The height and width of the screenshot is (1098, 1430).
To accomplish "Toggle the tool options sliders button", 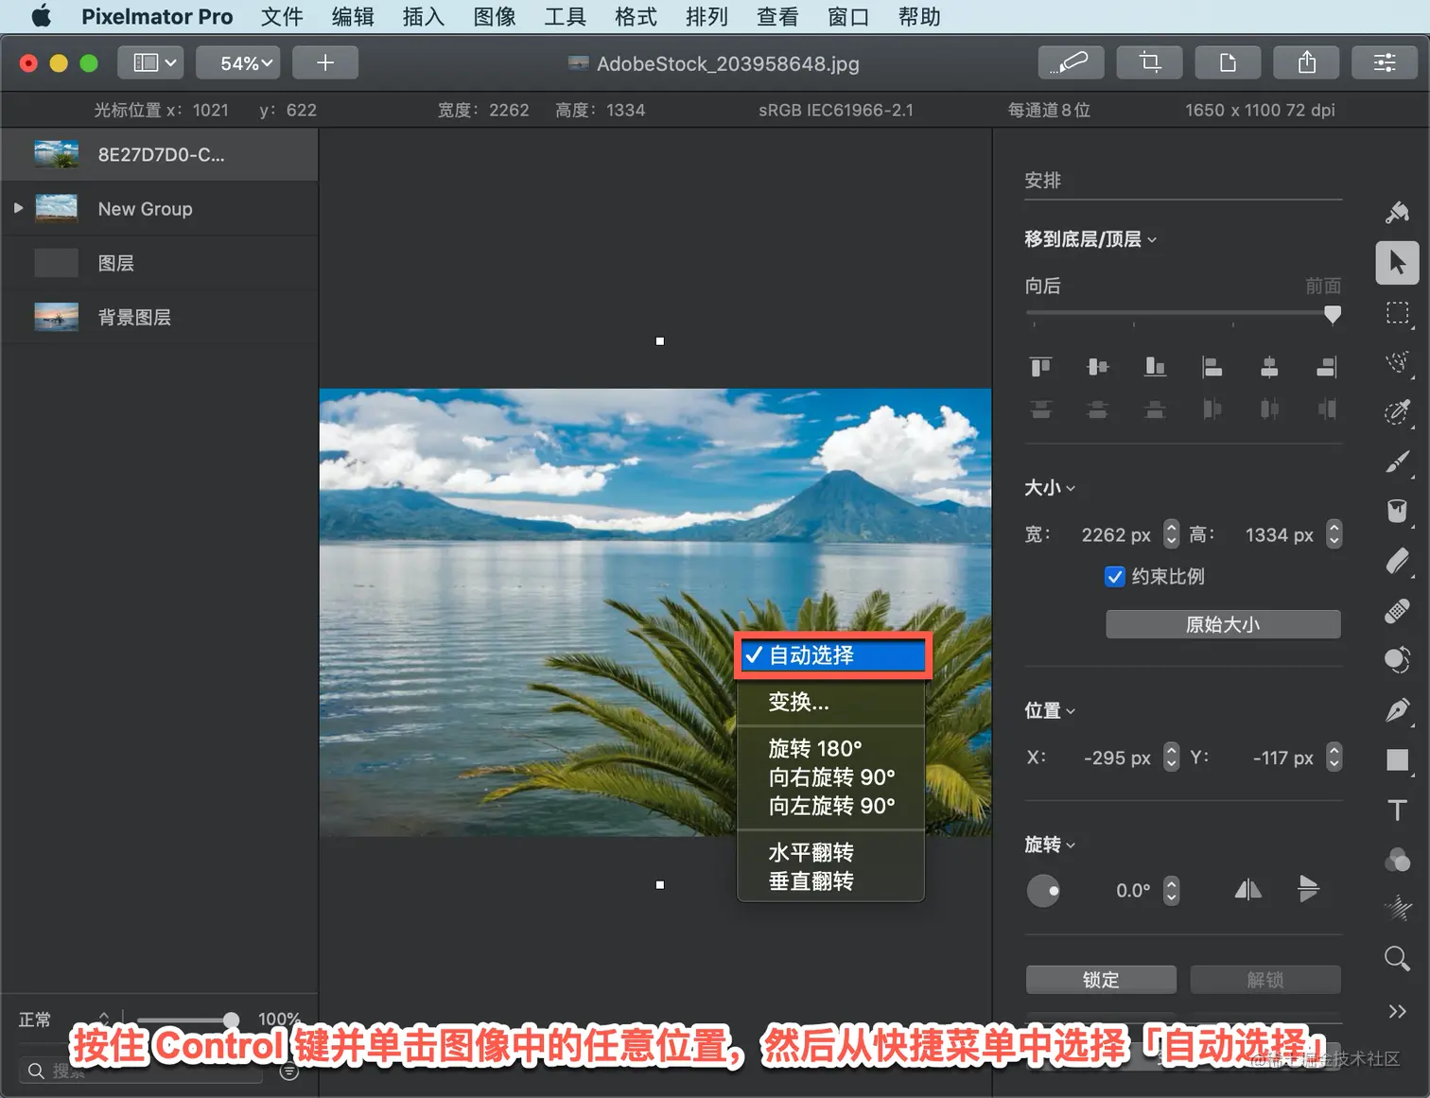I will click(x=1385, y=62).
